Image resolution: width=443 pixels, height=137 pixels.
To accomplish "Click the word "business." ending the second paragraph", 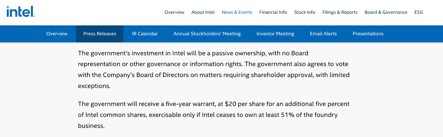I will tap(91, 126).
